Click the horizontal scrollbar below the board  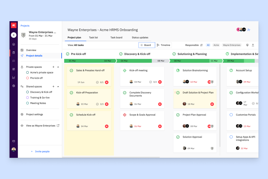tap(112, 157)
